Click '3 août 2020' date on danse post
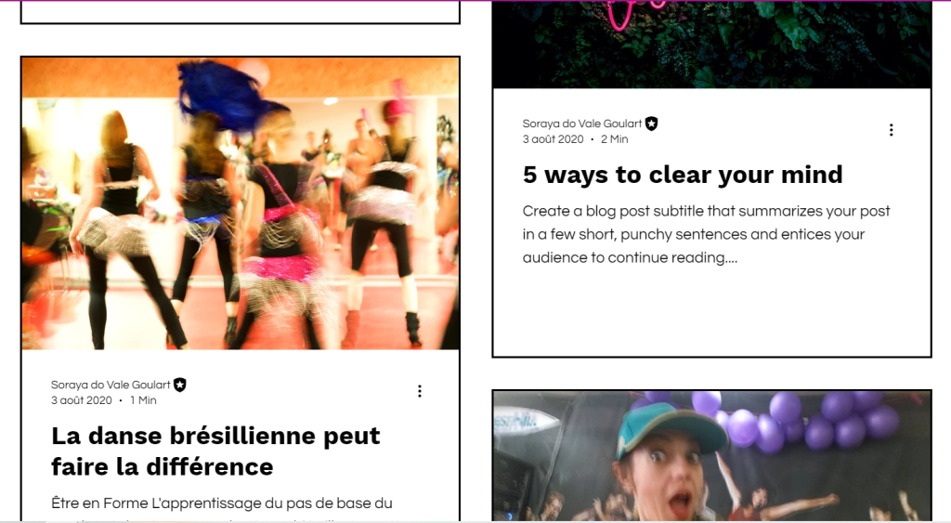 coord(82,400)
